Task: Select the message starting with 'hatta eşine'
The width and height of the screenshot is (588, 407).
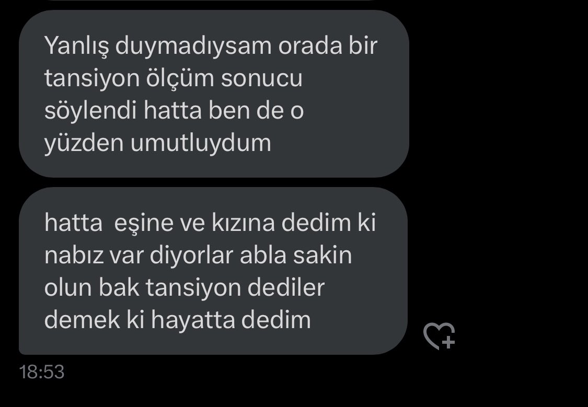Action: point(213,271)
